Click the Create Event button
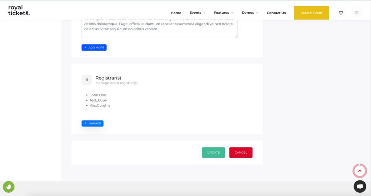 (x=311, y=13)
